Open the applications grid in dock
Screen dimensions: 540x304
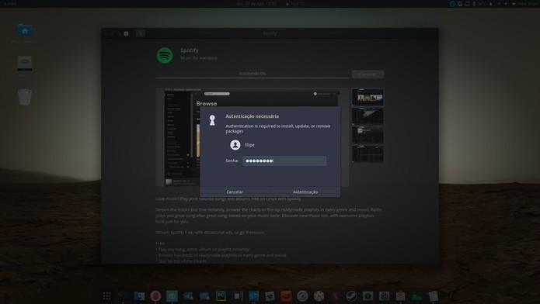tap(106, 295)
